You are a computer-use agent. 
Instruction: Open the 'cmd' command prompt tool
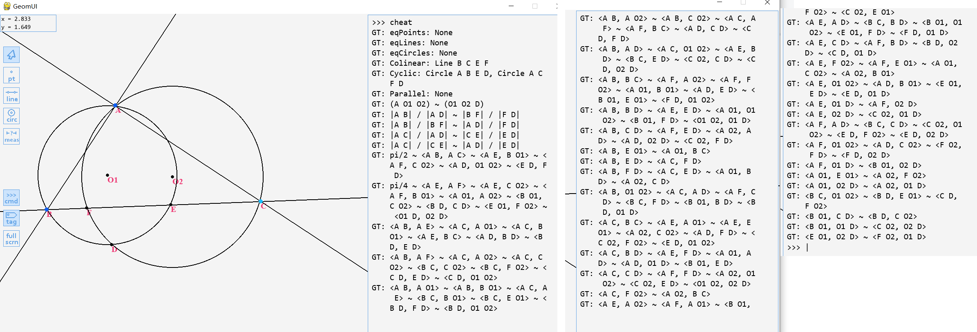(x=11, y=198)
